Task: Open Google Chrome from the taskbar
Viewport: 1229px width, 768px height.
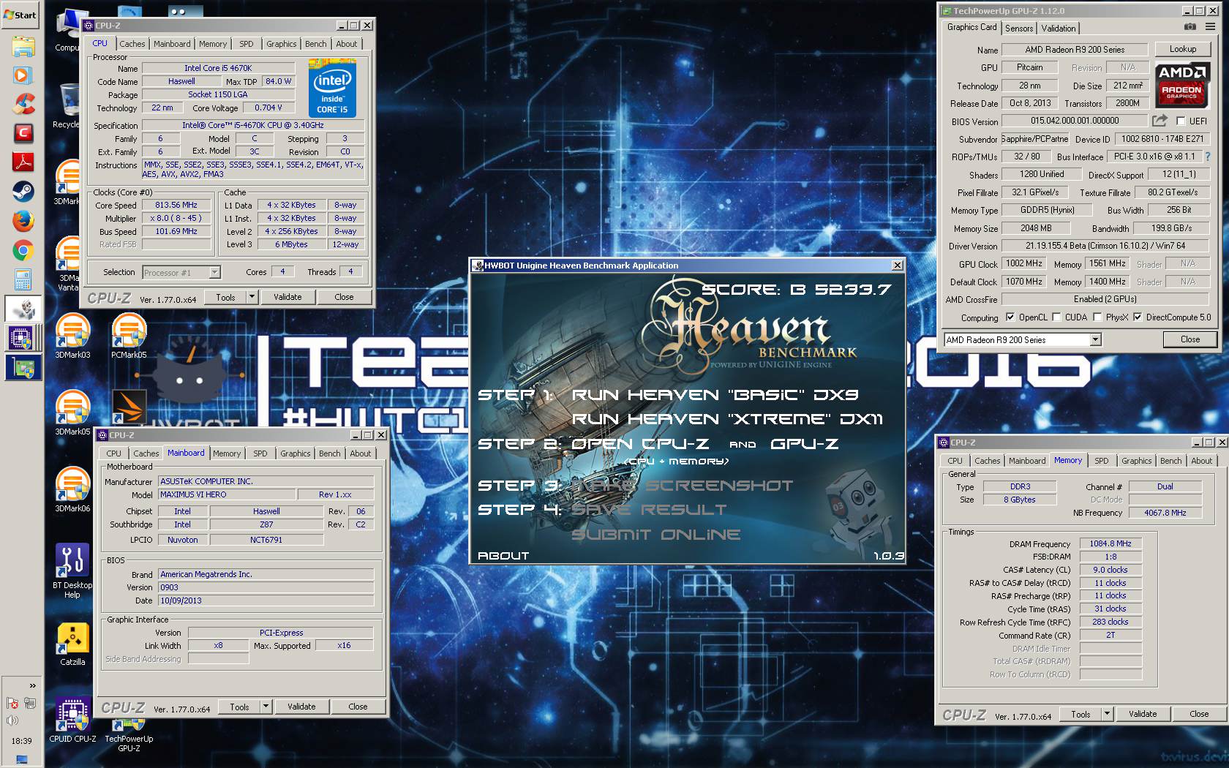Action: [23, 250]
